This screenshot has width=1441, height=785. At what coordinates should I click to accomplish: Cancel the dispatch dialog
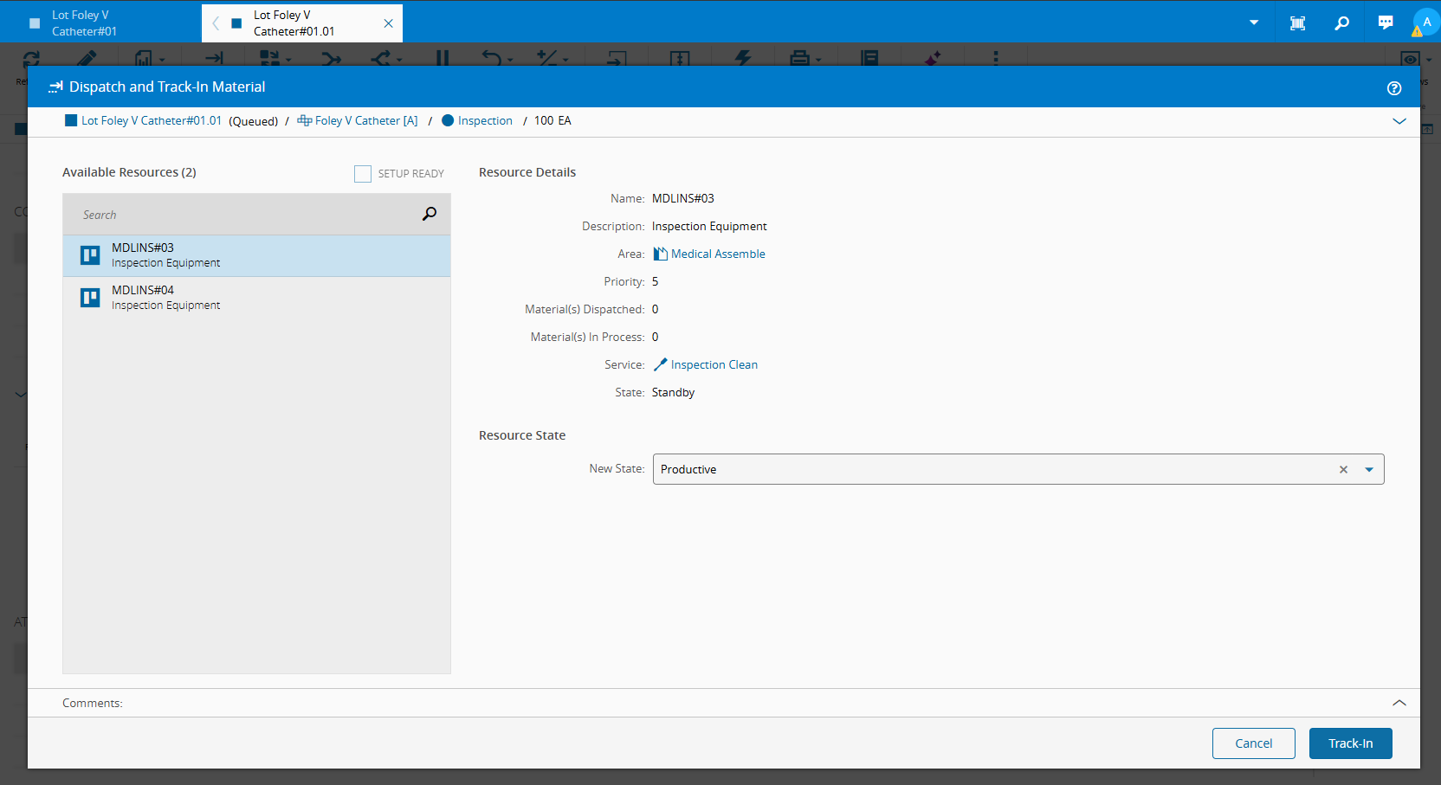coord(1253,743)
